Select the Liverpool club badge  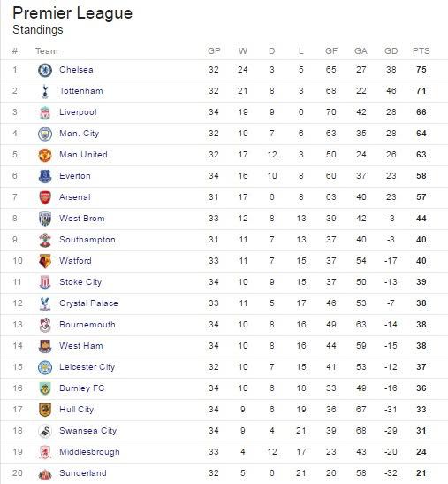pyautogui.click(x=45, y=112)
